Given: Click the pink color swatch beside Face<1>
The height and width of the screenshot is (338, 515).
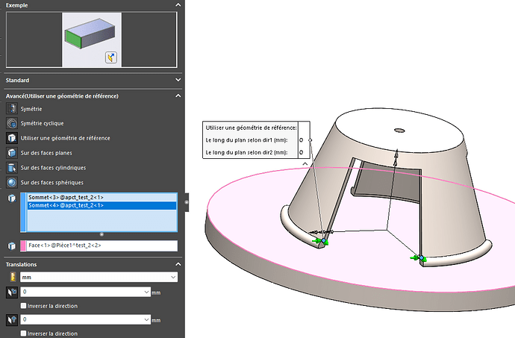Looking at the screenshot, I should tap(23, 245).
